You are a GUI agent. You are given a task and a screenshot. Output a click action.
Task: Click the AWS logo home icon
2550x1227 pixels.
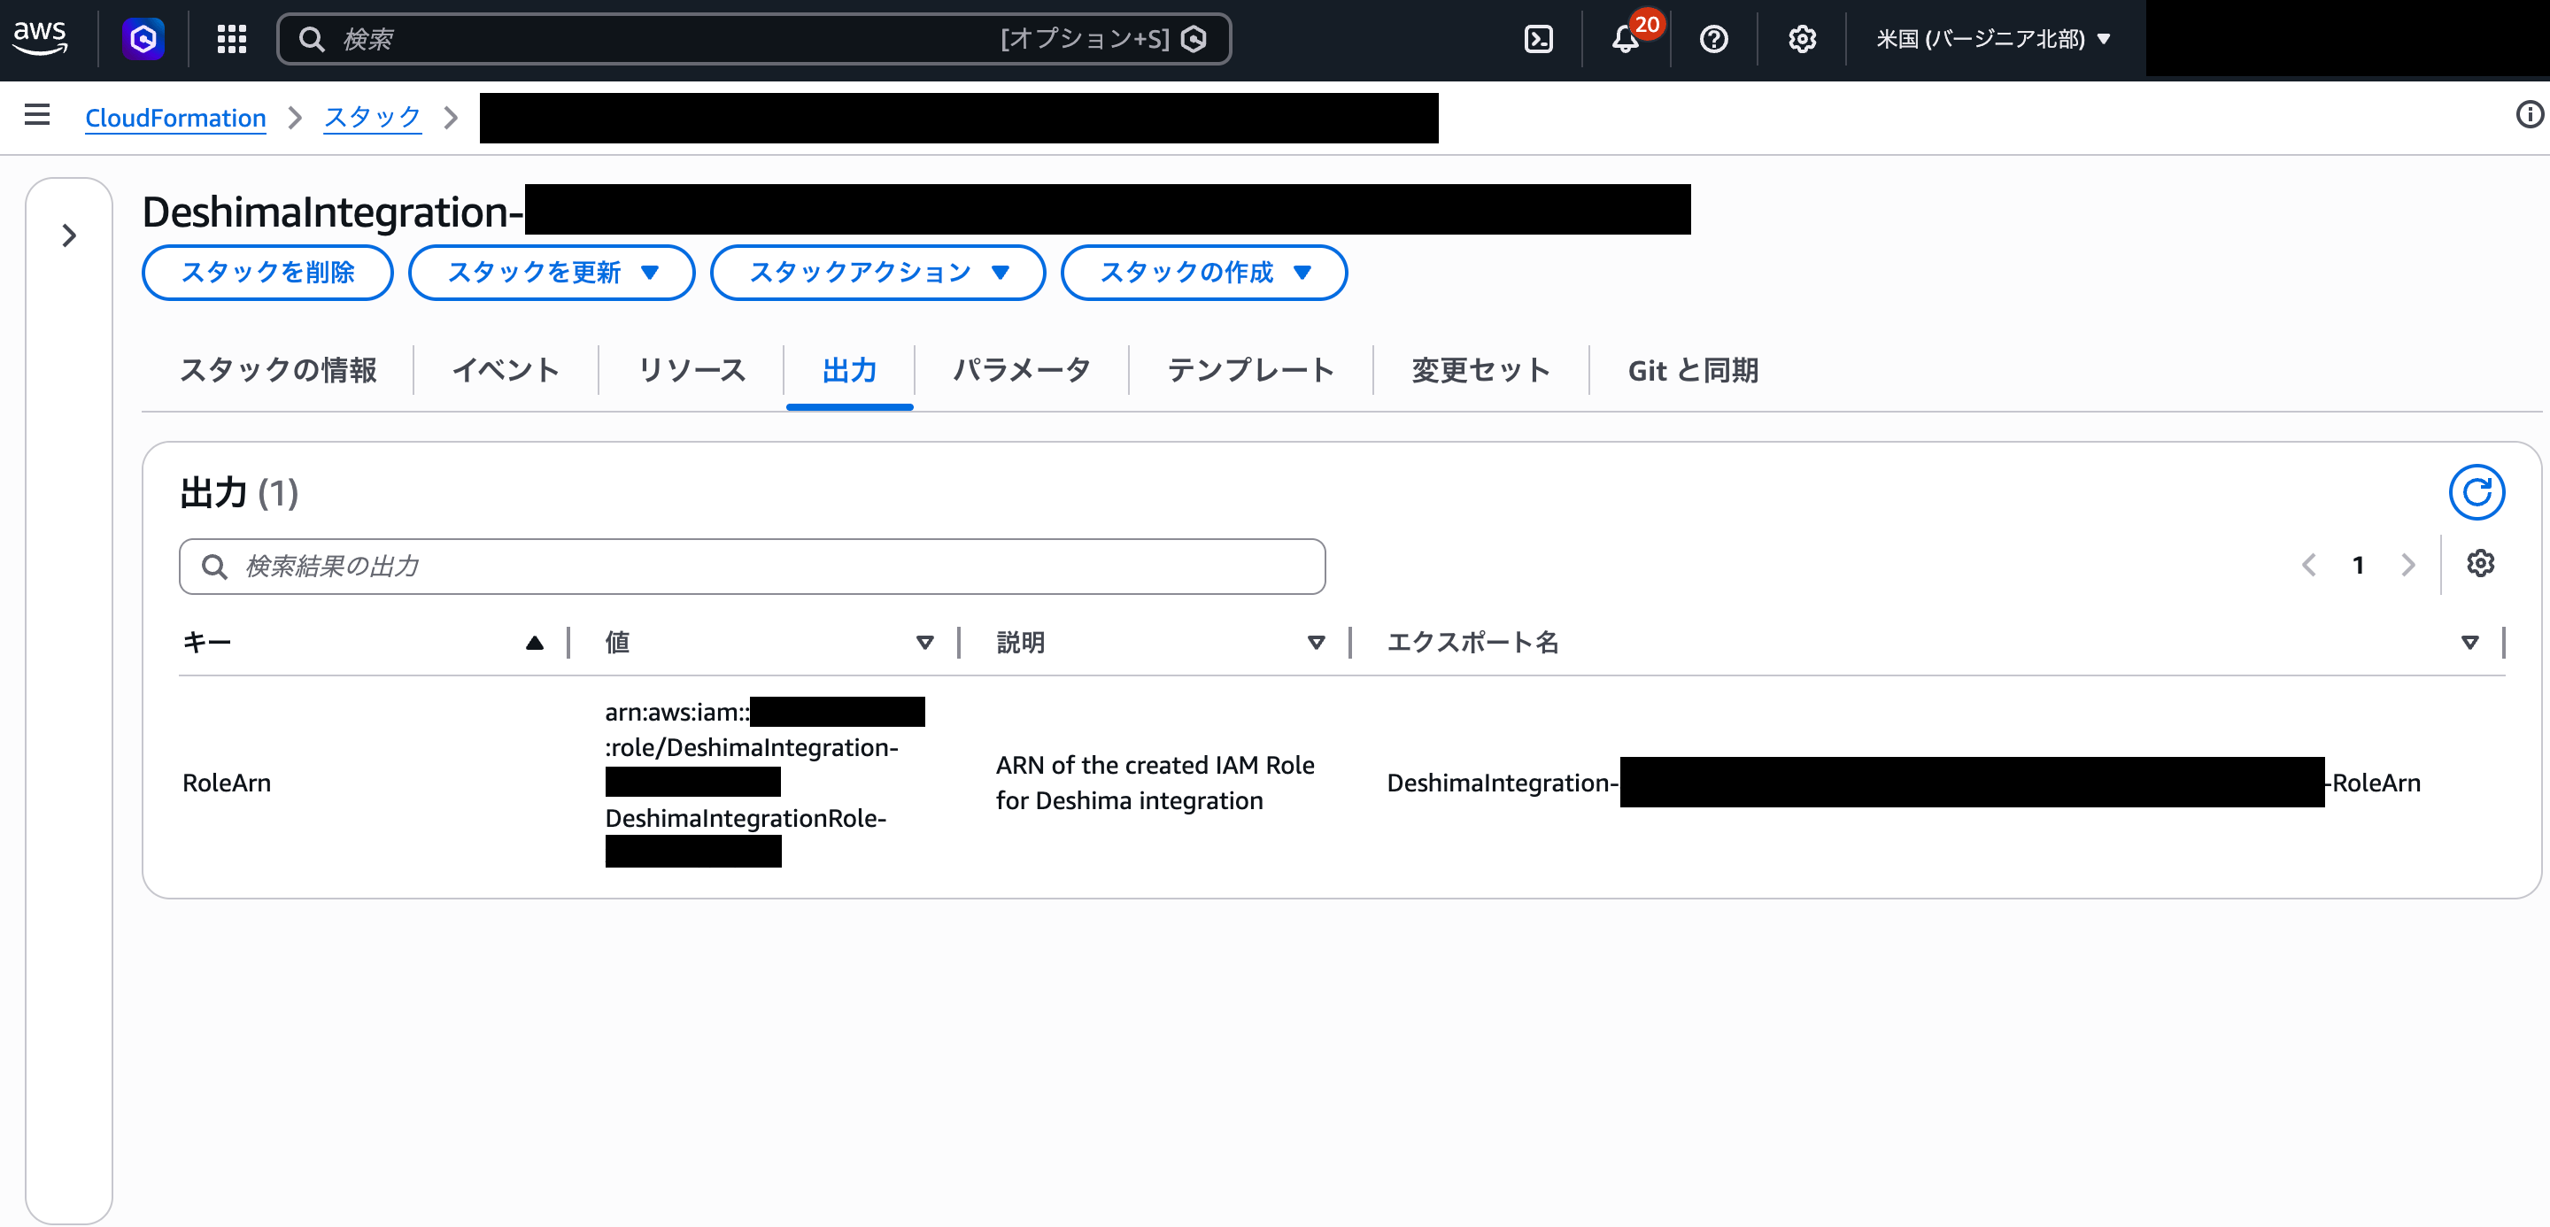40,39
